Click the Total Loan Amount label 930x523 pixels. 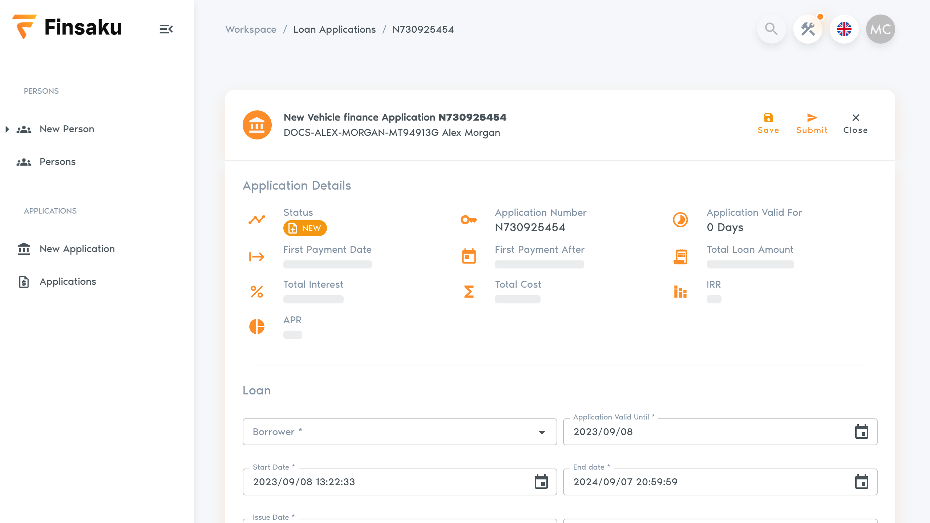(x=750, y=250)
